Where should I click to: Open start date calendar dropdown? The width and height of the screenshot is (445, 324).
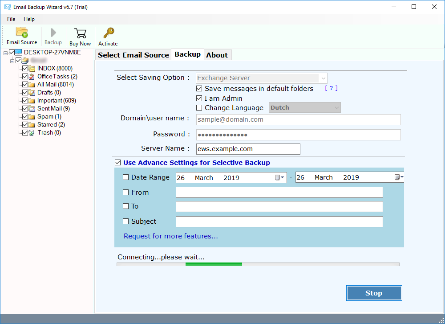click(279, 177)
